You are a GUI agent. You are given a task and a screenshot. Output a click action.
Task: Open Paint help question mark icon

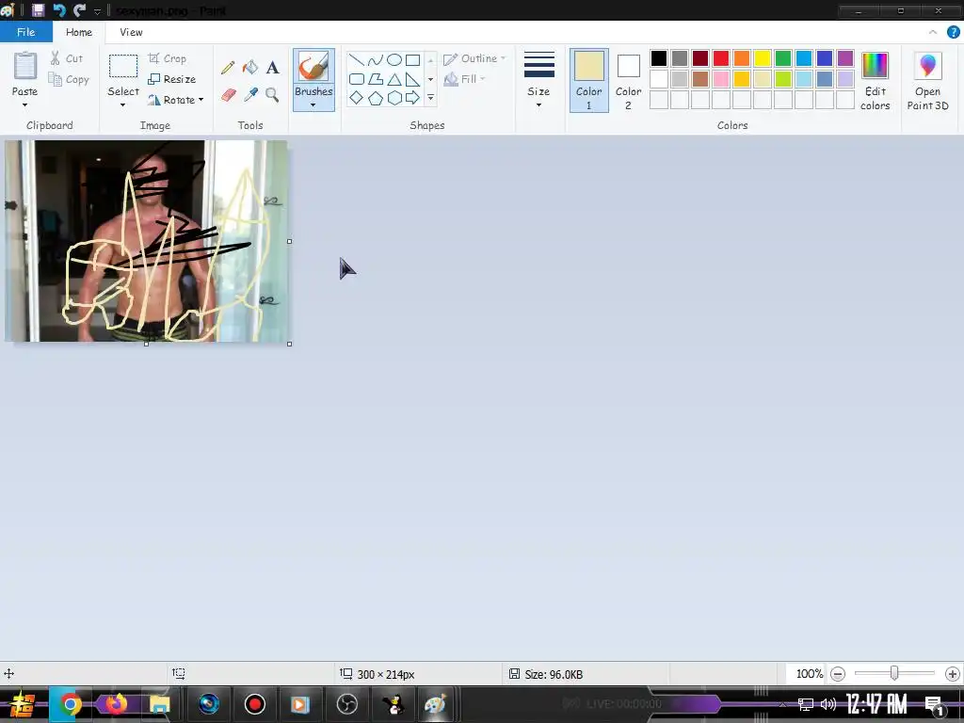953,32
